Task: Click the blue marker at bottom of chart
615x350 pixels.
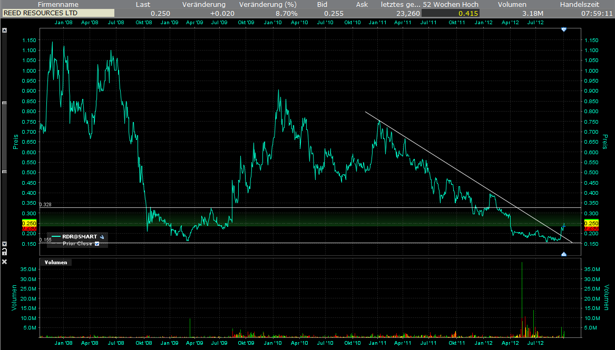Action: pyautogui.click(x=564, y=254)
